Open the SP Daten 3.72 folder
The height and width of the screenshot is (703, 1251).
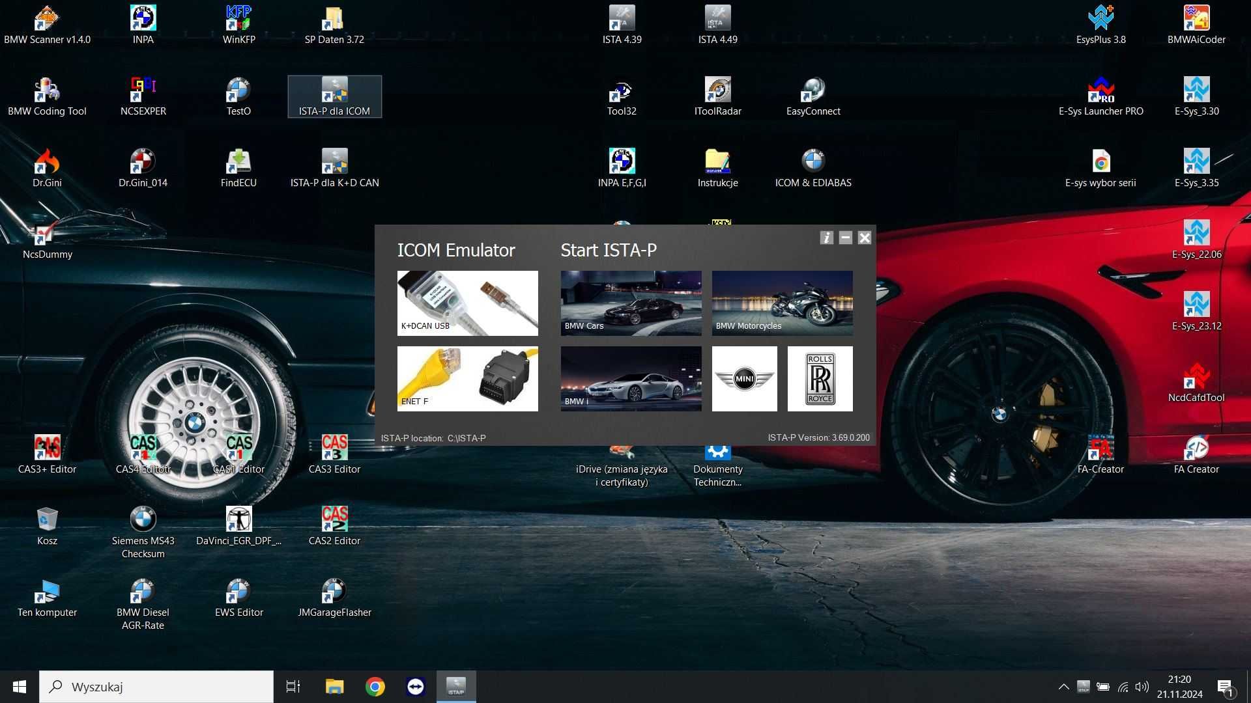(334, 26)
